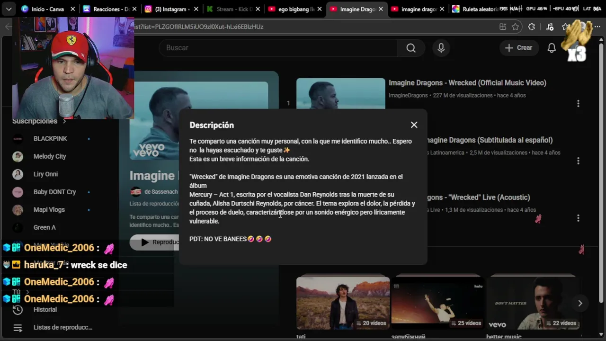Click the de Sassenach playlist author link

(161, 192)
